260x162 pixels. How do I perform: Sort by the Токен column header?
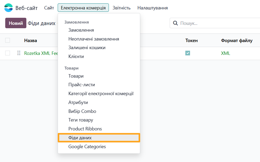pos(192,40)
